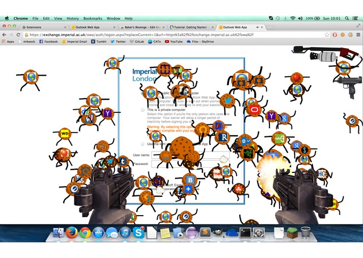This screenshot has width=363, height=258.
Task: Switch to Tutorial: Getting Started tab
Action: point(192,27)
